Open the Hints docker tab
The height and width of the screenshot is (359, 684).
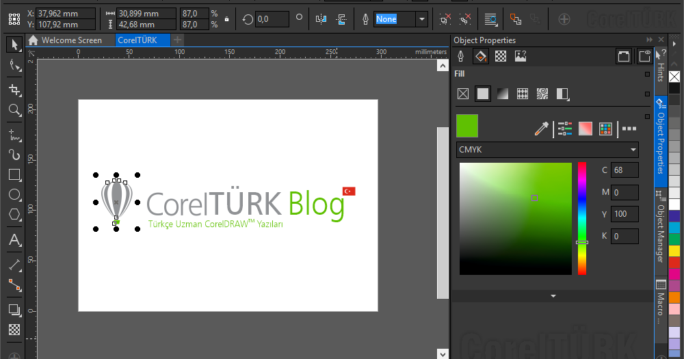click(661, 66)
